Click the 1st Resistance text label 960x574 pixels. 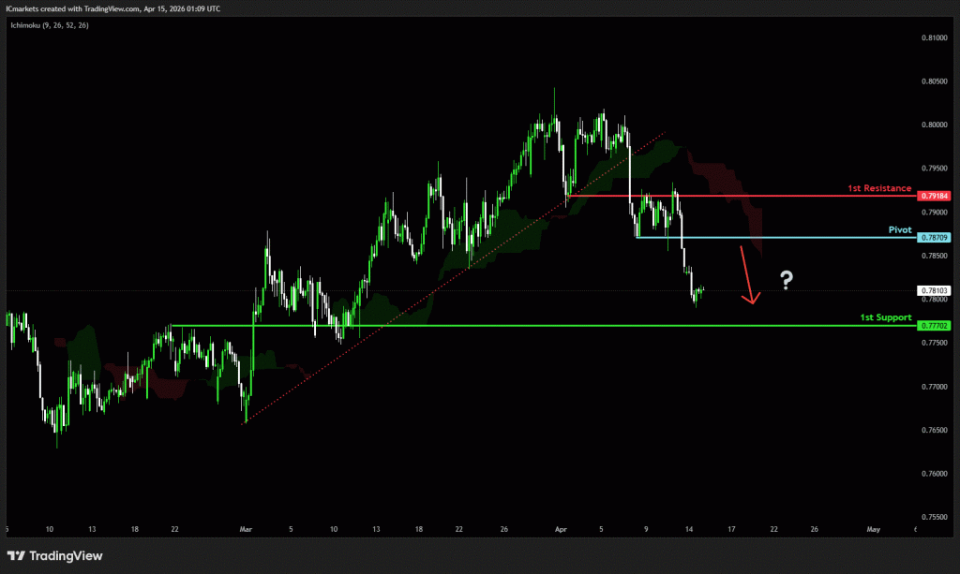tap(878, 188)
